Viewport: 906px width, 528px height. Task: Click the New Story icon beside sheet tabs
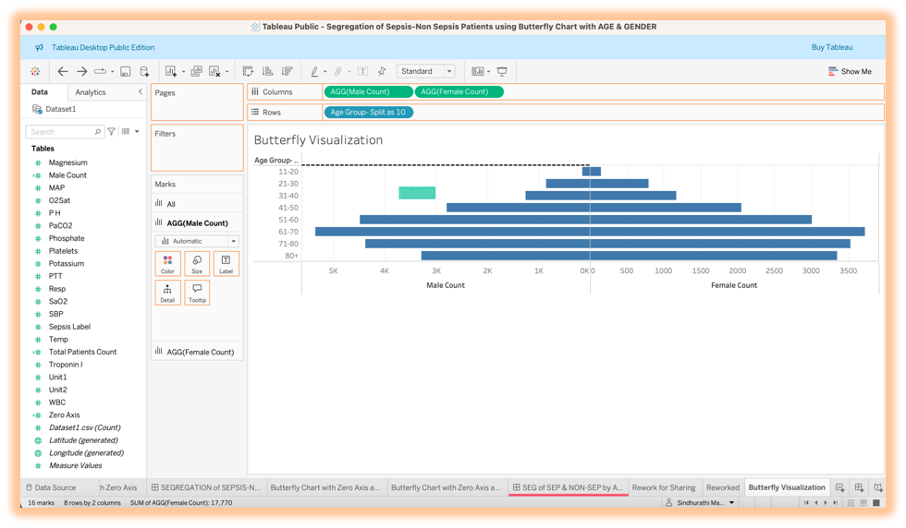coord(877,487)
